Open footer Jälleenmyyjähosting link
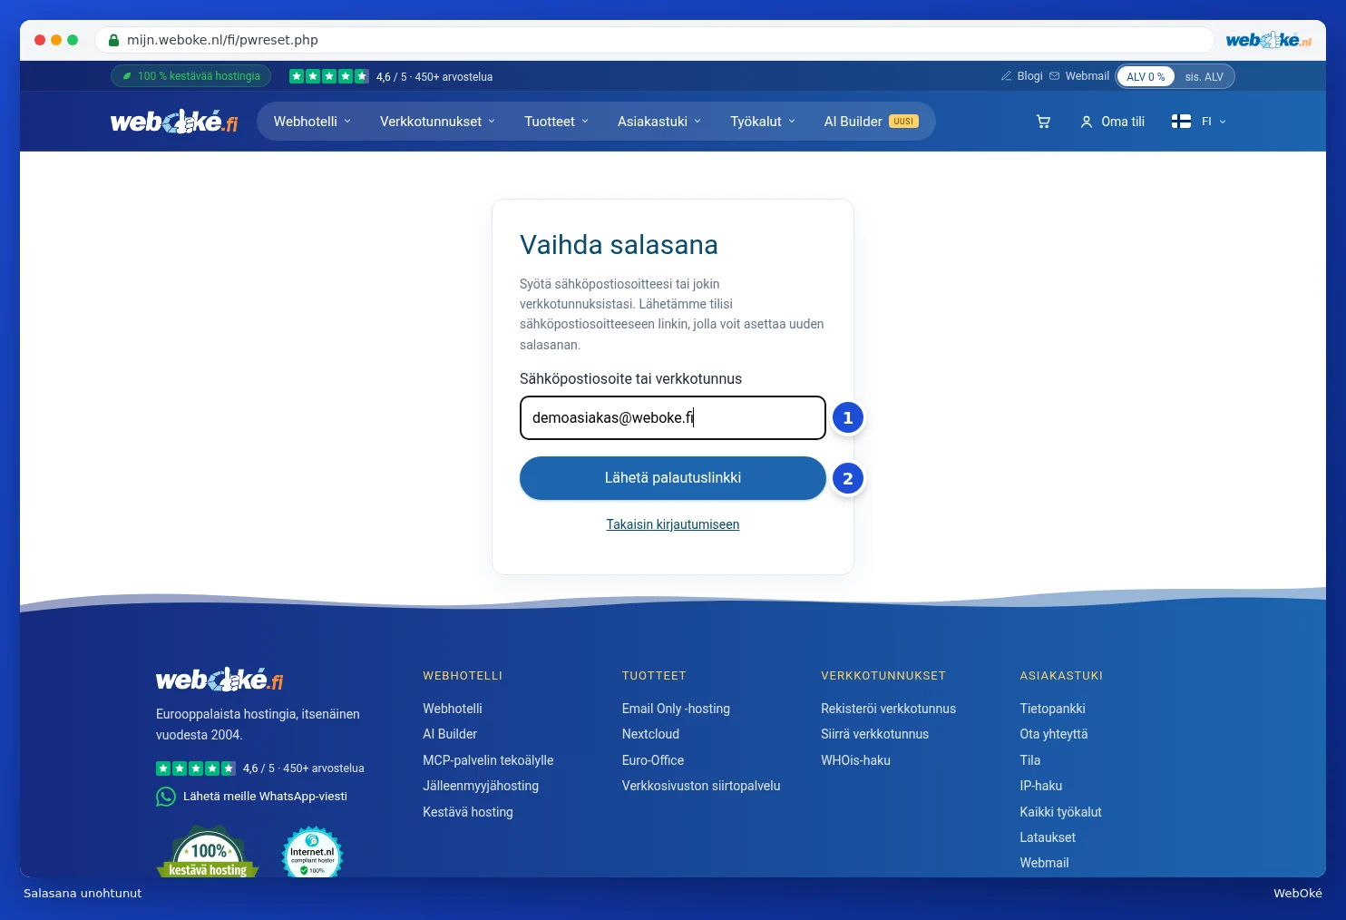The image size is (1346, 920). [481, 786]
